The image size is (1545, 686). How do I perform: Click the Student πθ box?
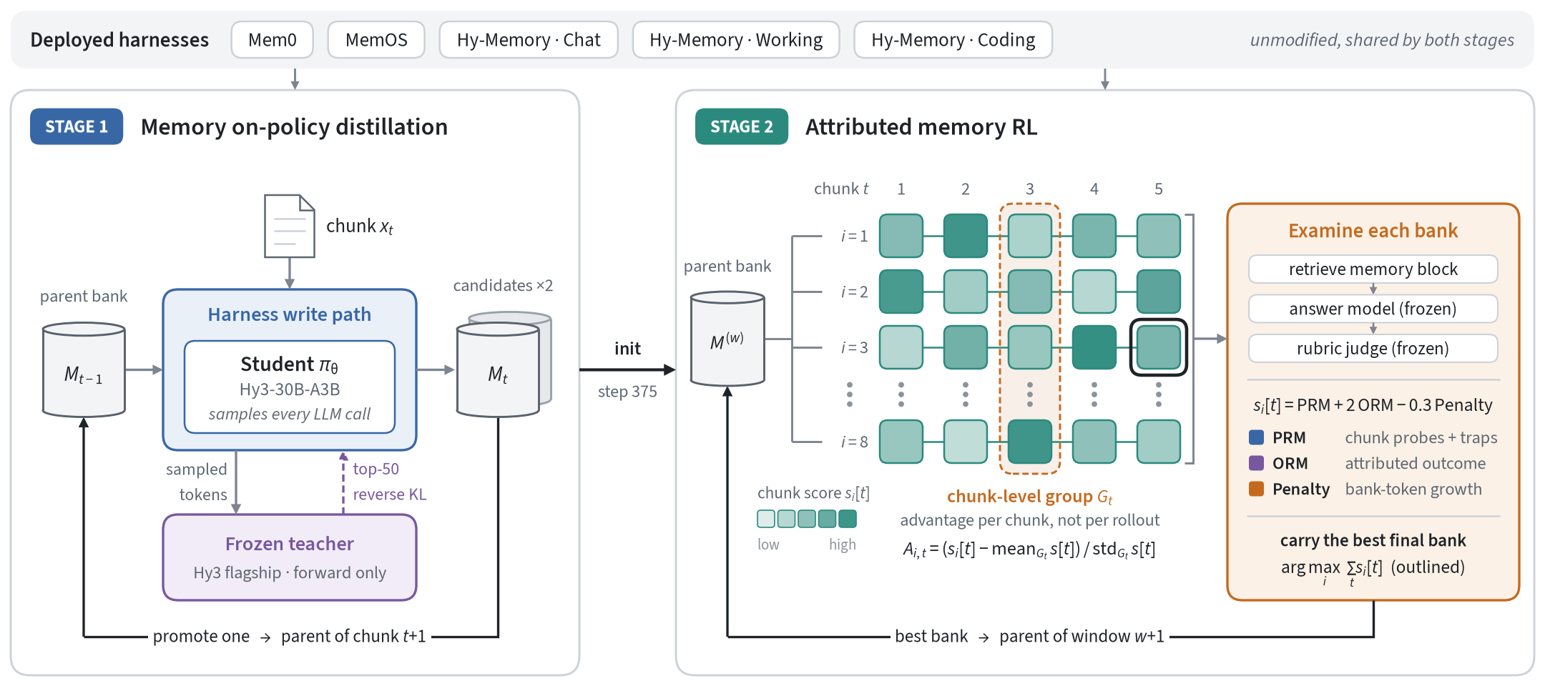[290, 387]
